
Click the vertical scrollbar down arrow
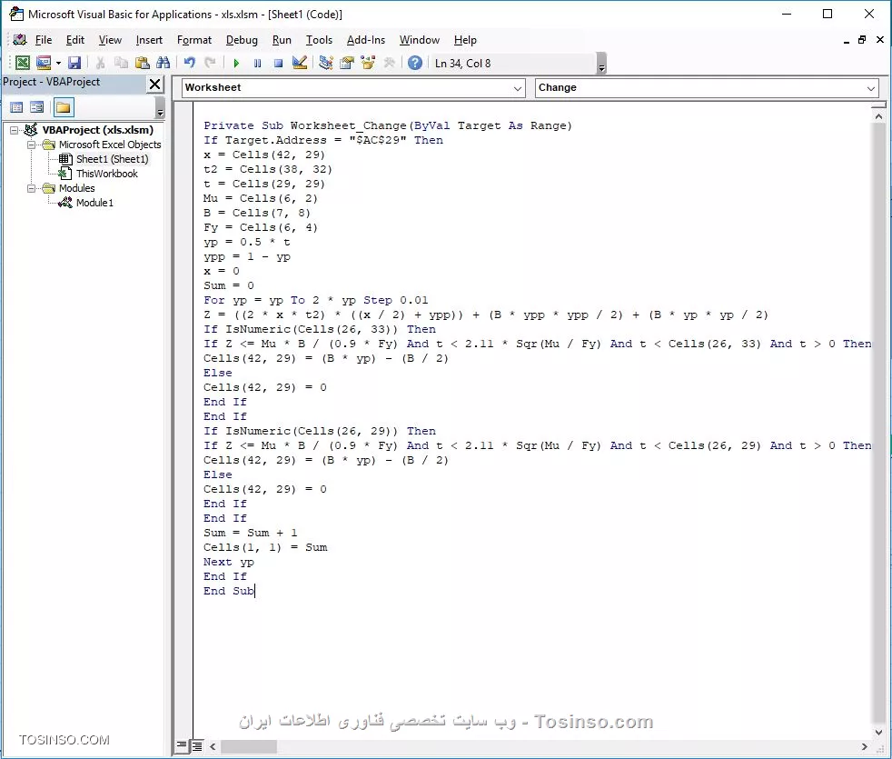(879, 733)
